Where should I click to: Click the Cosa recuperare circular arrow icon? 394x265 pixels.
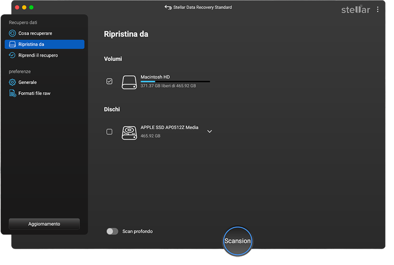click(x=12, y=33)
